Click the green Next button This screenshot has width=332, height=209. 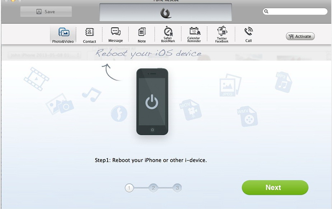[x=275, y=187]
